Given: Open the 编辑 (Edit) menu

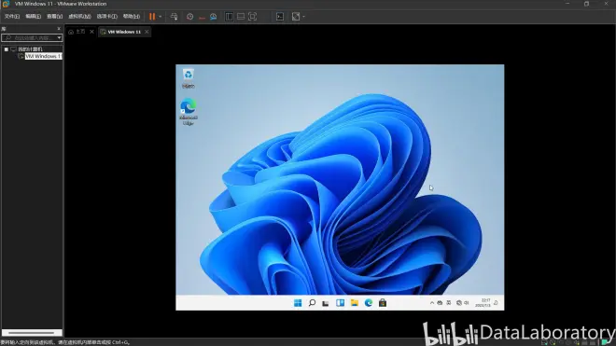Looking at the screenshot, I should (33, 17).
